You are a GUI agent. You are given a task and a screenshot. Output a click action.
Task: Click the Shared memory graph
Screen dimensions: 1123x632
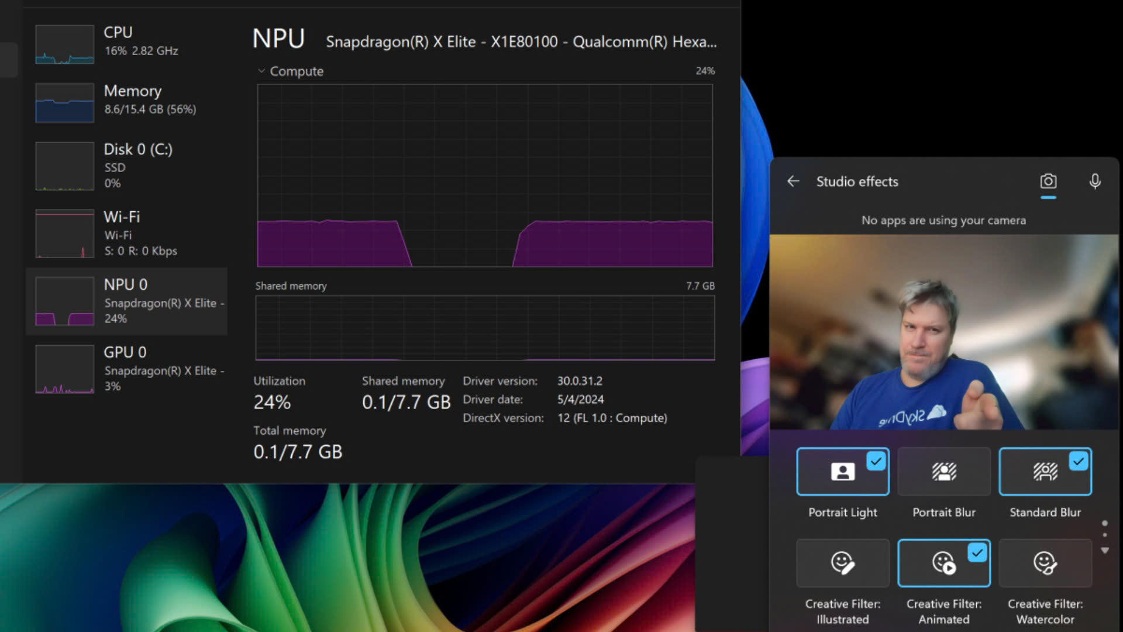coord(485,328)
